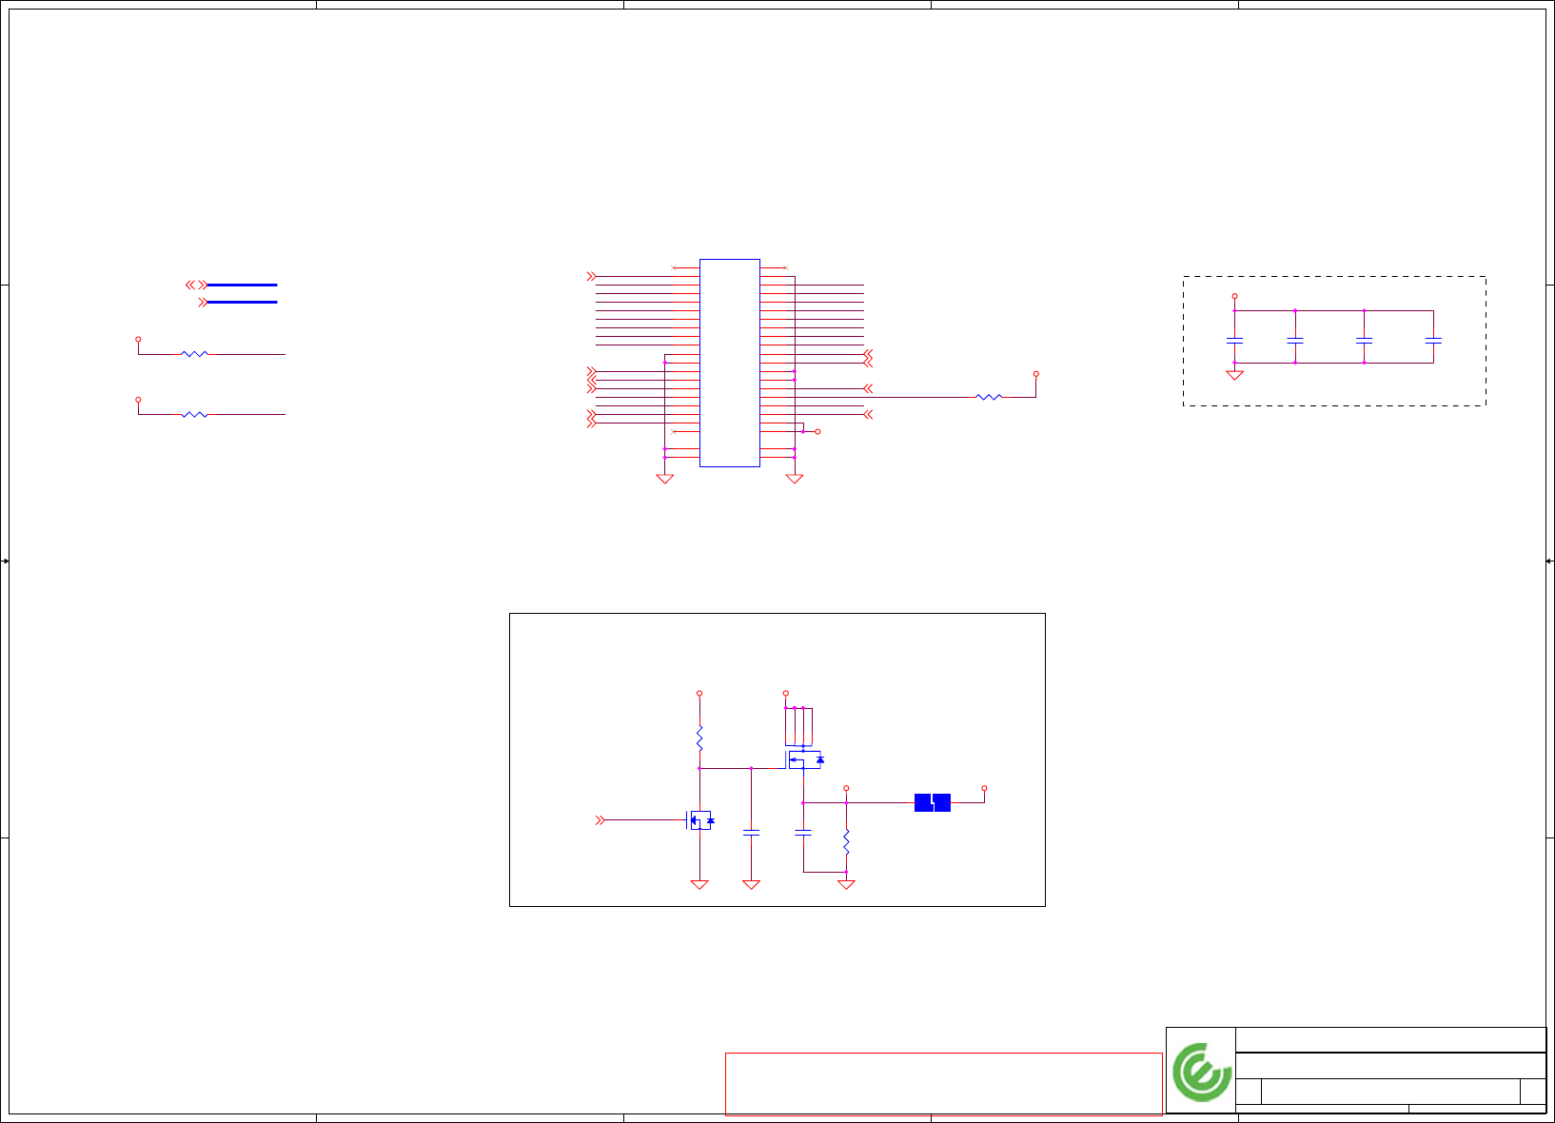Select the upper MOSFET under the triple wire loop
Viewport: 1555px width, 1123px height.
pos(804,759)
